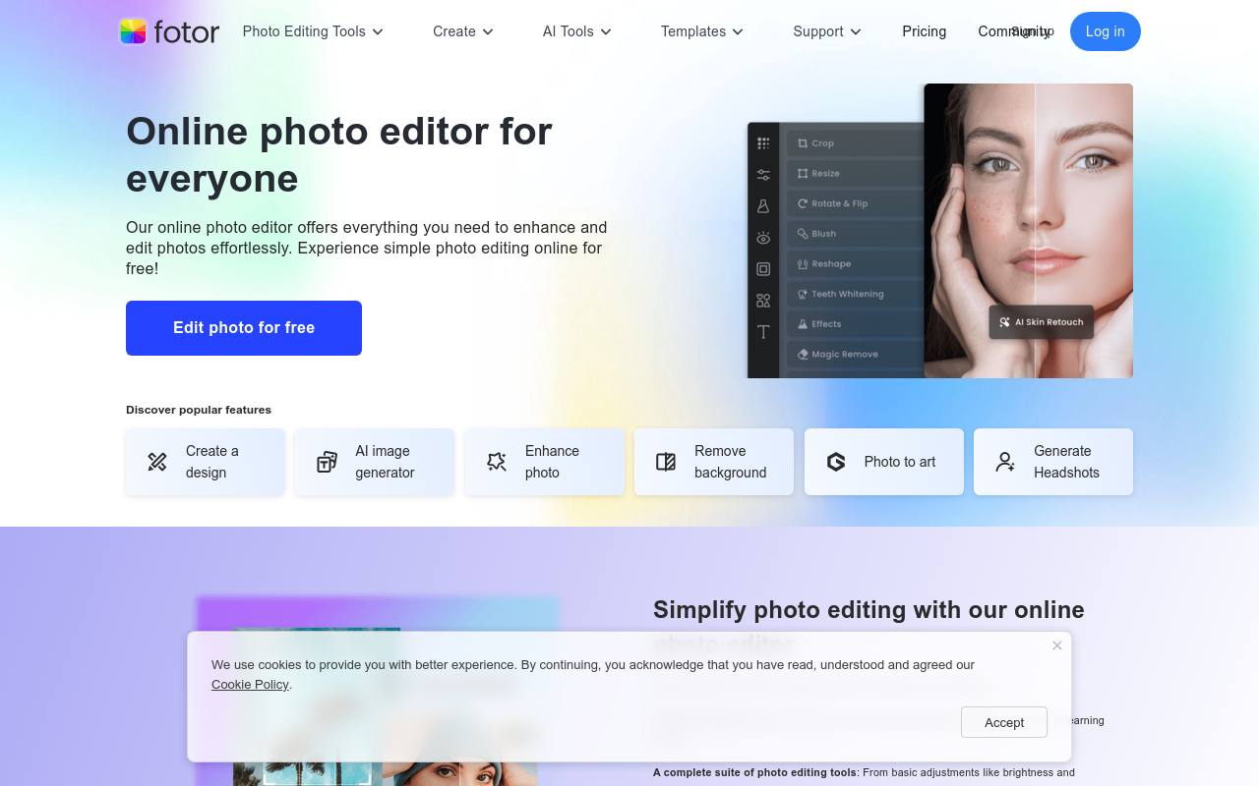The image size is (1259, 786).
Task: Open the AI image generator card
Action: point(375,462)
